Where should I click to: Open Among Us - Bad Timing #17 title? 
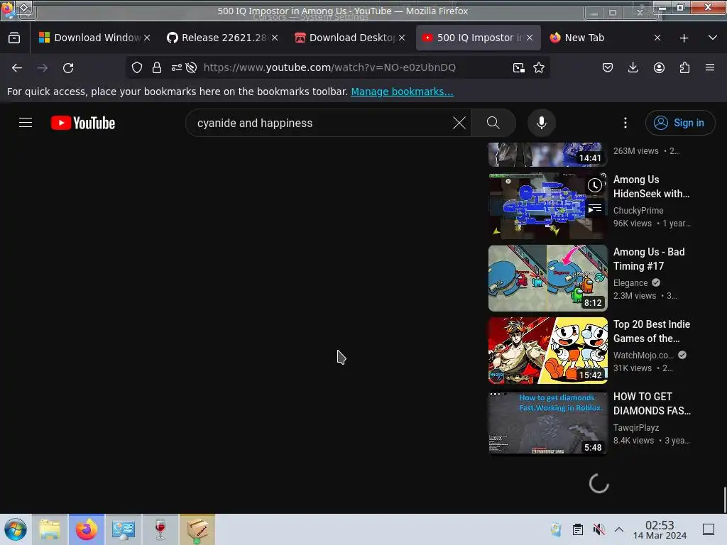649,258
